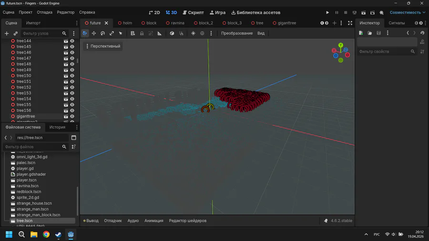This screenshot has width=429, height=241.
Task: Run current scene clapperboard icon
Action: click(363, 12)
